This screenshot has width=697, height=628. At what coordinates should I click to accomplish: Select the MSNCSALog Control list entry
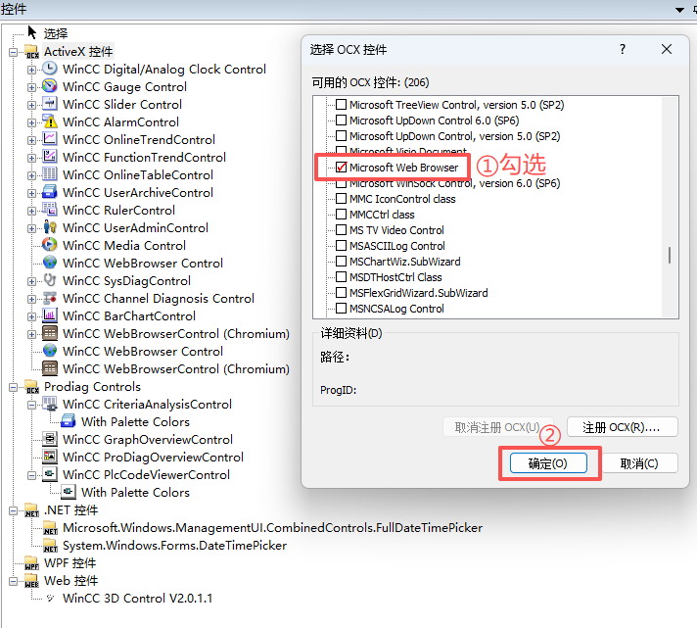[396, 309]
